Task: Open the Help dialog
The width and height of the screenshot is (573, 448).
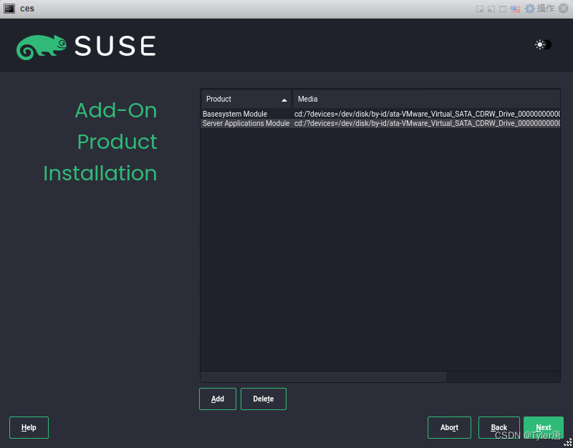Action: [x=29, y=427]
